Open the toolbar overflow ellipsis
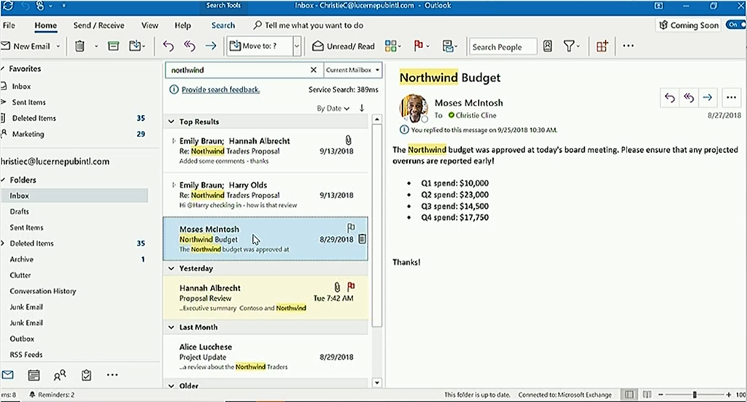Viewport: 747px width, 402px height. pyautogui.click(x=628, y=46)
